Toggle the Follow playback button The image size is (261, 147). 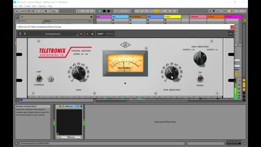pyautogui.click(x=78, y=11)
